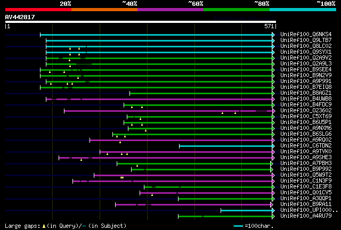Click the green arrowhead ending the A7PBH3 bar
Screen dimensions: 341x230
272,163
